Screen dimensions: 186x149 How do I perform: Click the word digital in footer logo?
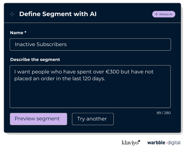pyautogui.click(x=174, y=143)
